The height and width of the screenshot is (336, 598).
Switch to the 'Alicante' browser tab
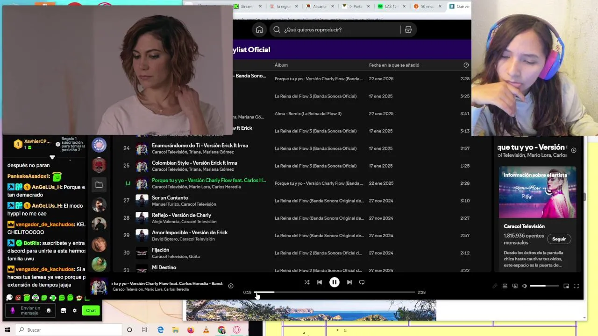click(320, 7)
